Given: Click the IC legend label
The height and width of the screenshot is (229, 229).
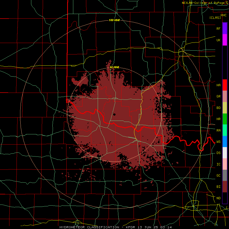Looking at the screenshot, I should (x=218, y=164).
